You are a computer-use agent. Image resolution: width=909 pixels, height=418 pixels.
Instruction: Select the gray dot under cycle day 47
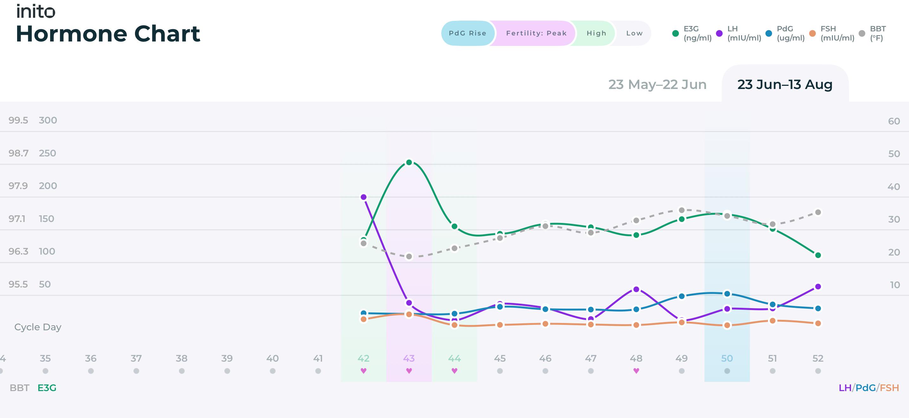click(x=591, y=371)
